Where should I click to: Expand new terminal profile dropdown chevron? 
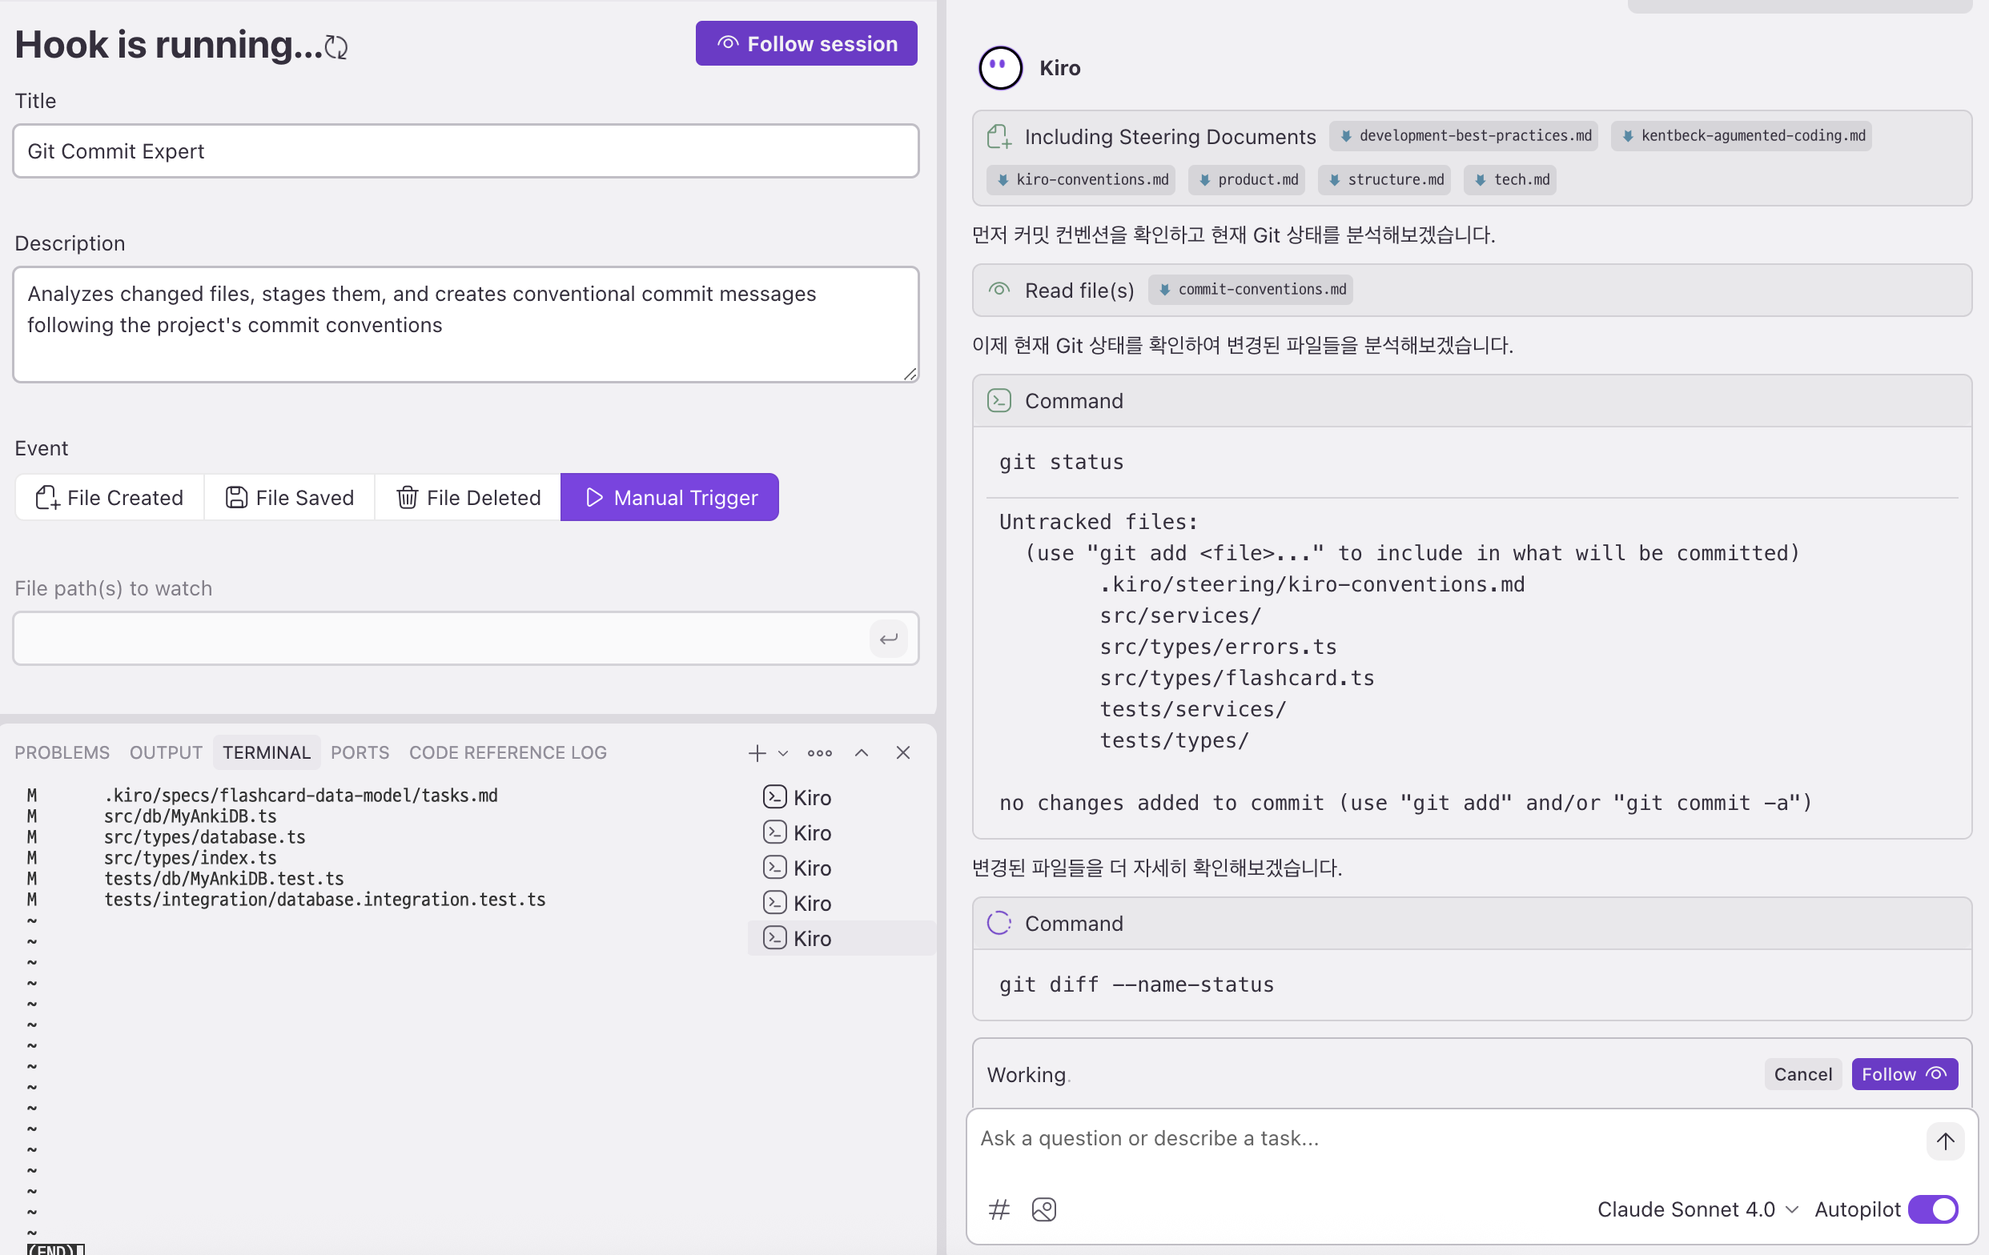coord(783,753)
